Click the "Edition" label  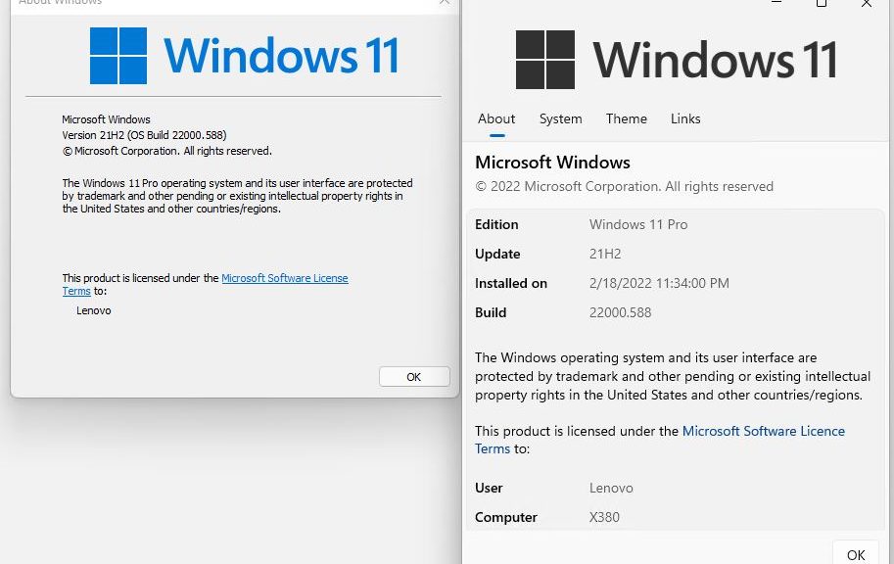(496, 224)
